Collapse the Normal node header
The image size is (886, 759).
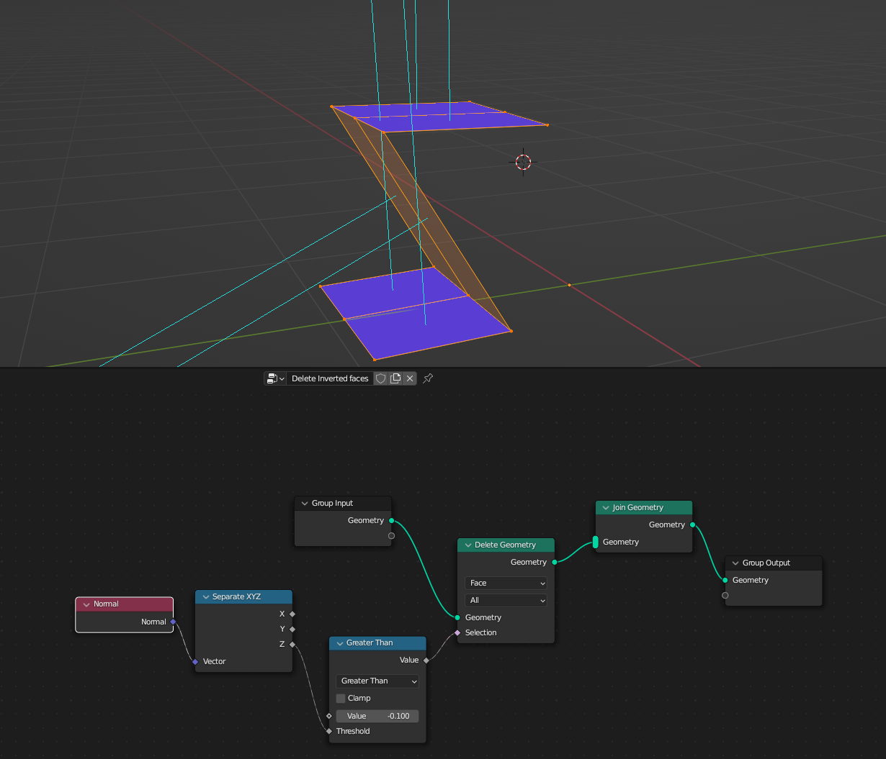pos(85,604)
